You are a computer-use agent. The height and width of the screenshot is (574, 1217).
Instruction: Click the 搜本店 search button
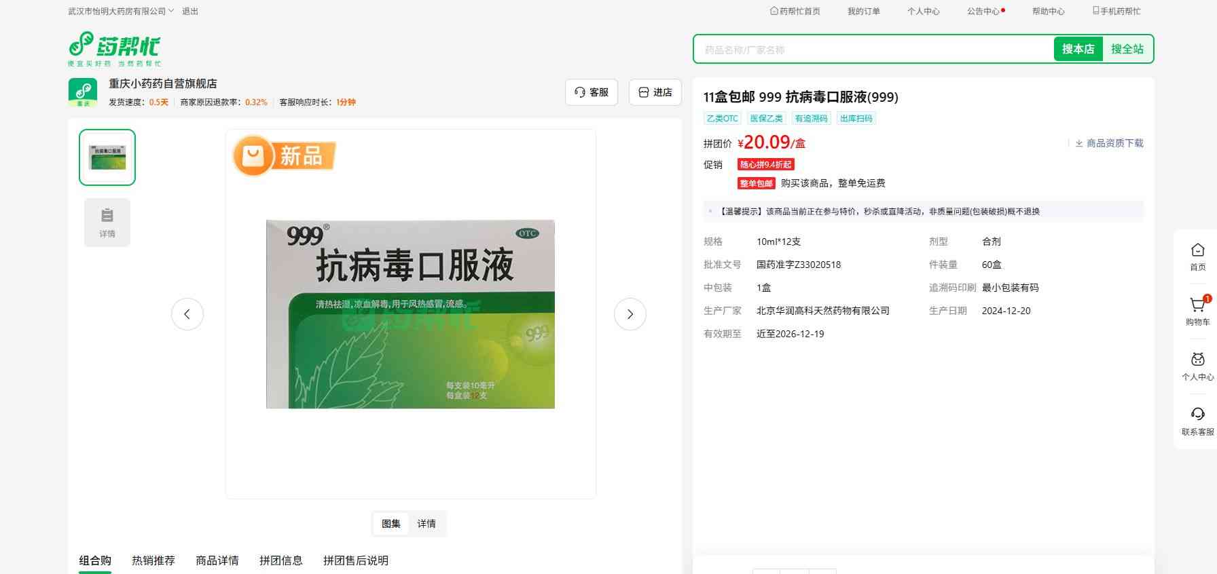click(x=1078, y=50)
